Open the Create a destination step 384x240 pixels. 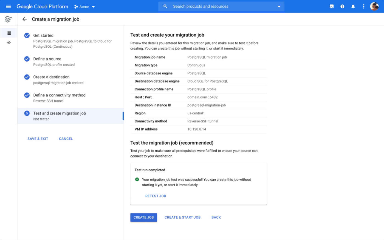[x=51, y=77]
